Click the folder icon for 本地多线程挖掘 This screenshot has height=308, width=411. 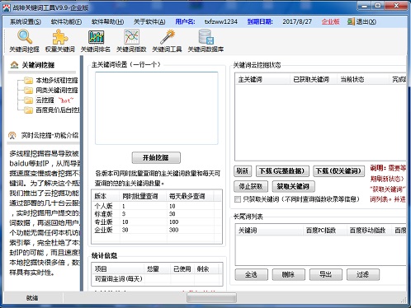point(28,81)
